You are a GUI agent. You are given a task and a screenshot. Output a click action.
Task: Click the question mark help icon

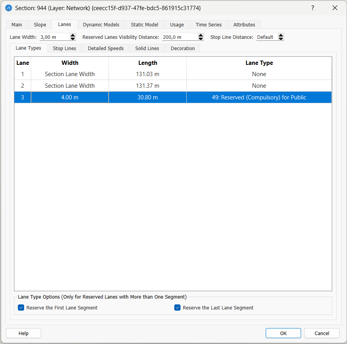312,8
